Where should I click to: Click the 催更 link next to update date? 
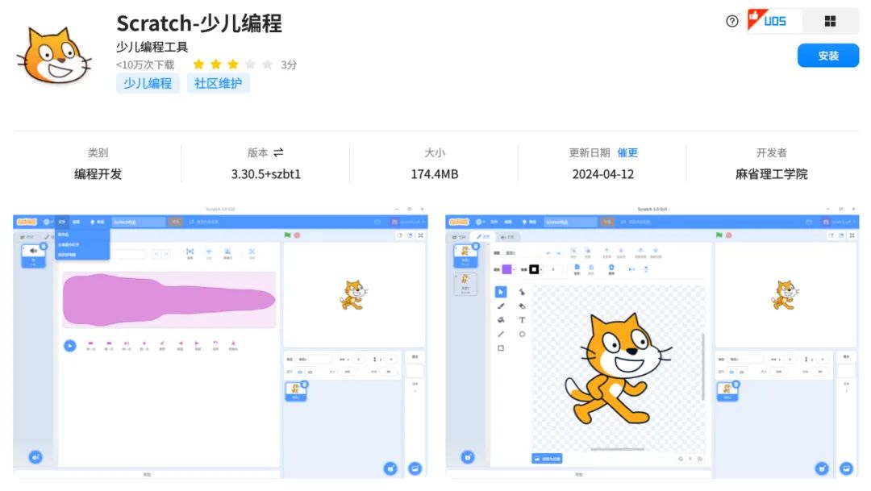click(628, 152)
